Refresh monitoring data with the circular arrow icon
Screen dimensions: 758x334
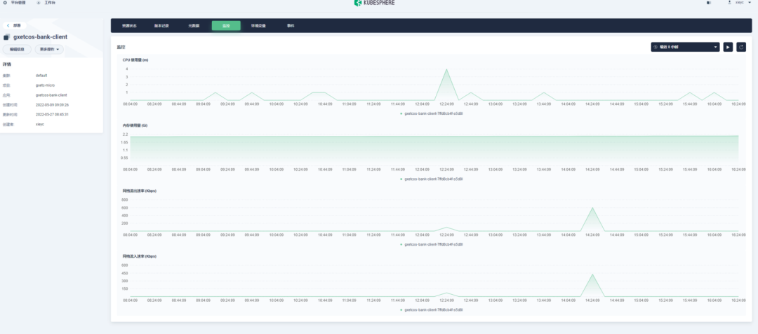741,47
